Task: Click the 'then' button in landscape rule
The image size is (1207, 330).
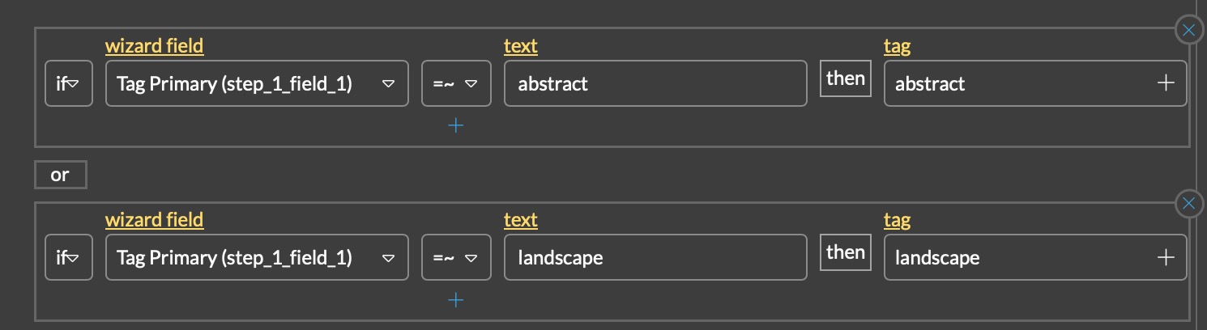Action: point(845,252)
